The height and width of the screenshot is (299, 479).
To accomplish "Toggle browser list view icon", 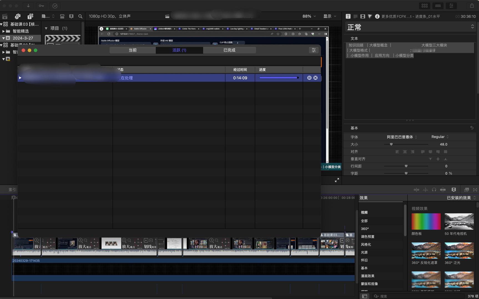I will pyautogui.click(x=62, y=16).
